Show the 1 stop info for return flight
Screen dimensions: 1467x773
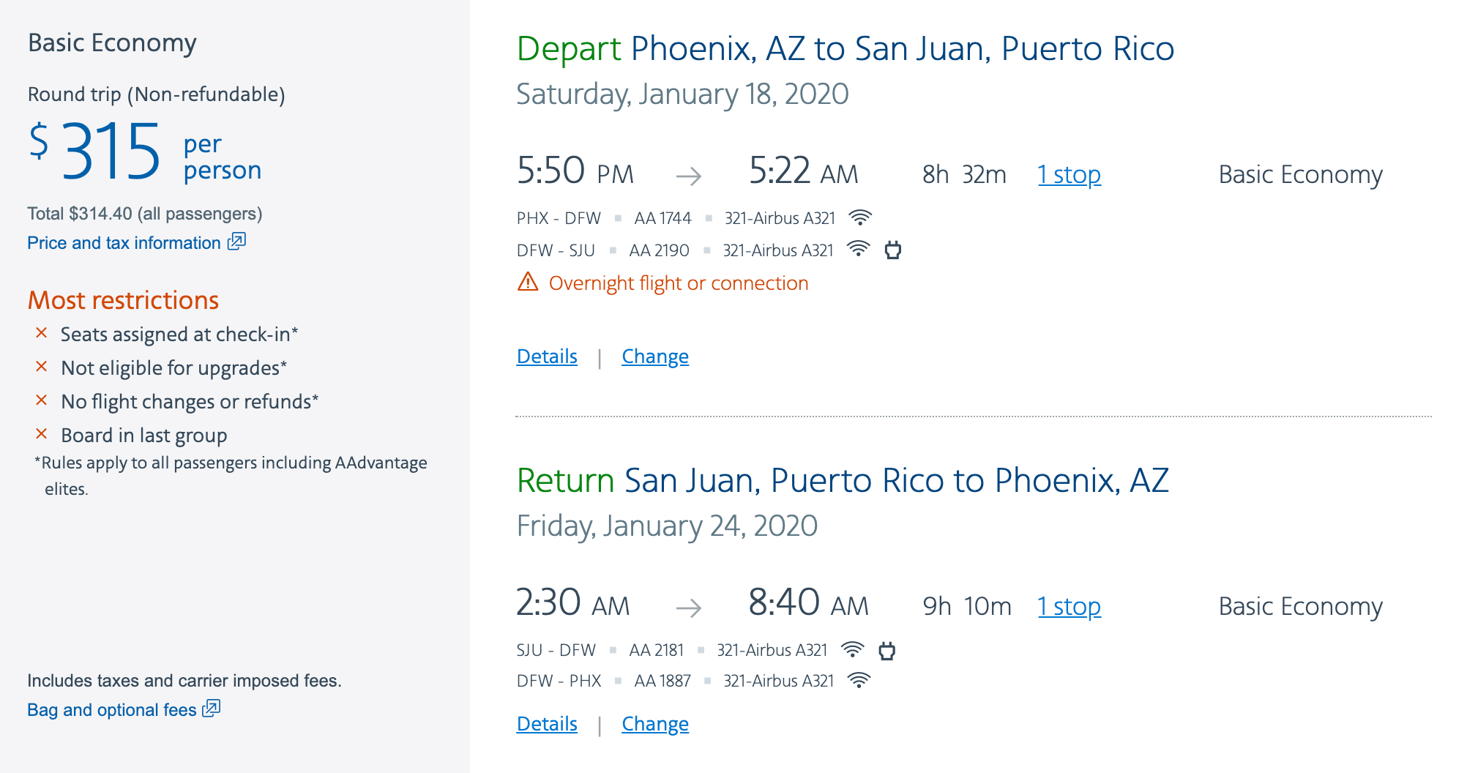(1069, 607)
